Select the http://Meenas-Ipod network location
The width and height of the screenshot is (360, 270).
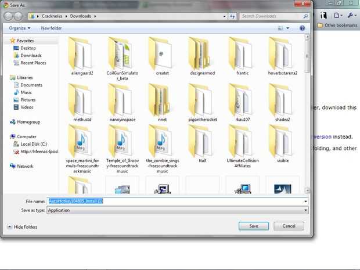(x=35, y=152)
